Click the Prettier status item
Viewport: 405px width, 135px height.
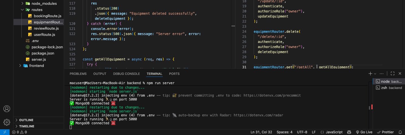[385, 132]
